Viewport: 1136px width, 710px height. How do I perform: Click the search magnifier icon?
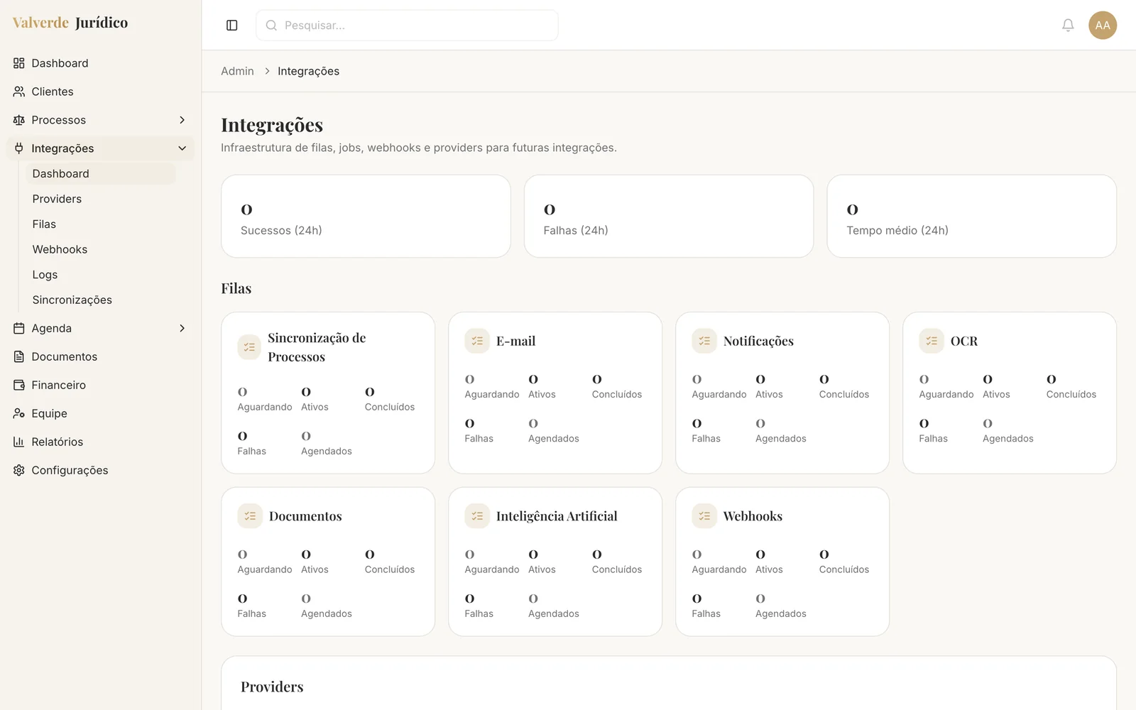pos(271,26)
